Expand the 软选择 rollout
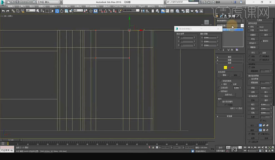The image size is (275, 160). click(x=229, y=116)
